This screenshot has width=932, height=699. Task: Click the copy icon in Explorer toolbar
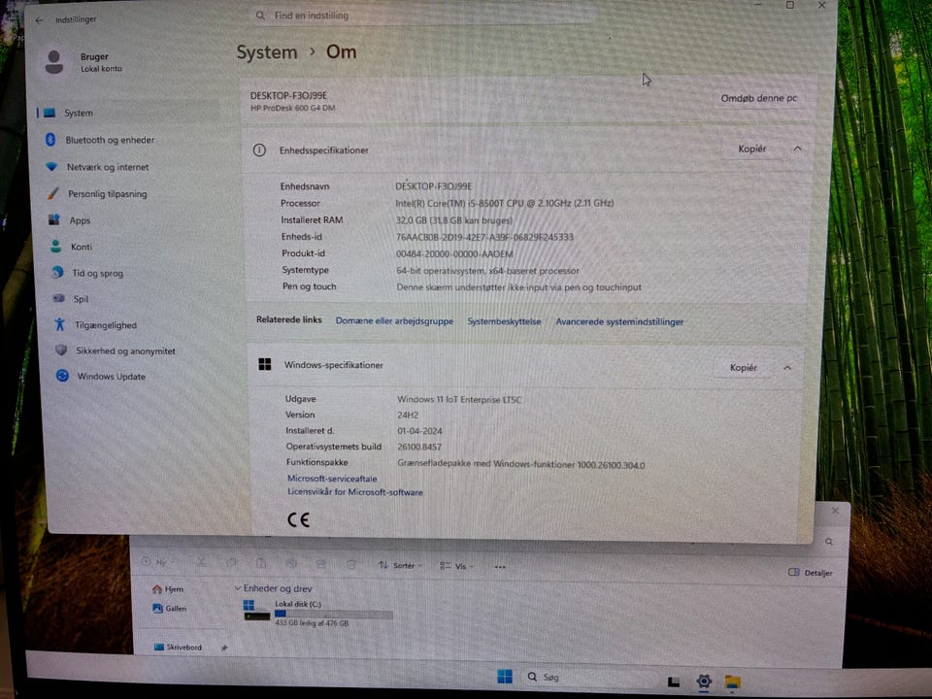pos(231,562)
